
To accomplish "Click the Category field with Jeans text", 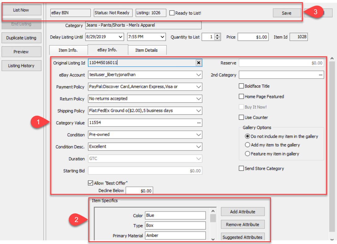I will click(x=143, y=25).
